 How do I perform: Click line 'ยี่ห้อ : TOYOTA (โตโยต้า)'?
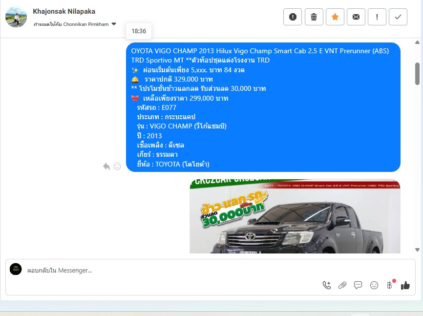click(x=173, y=164)
